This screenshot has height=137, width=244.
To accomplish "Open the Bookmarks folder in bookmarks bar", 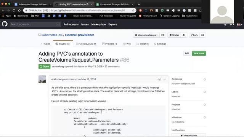I will point(21,16).
